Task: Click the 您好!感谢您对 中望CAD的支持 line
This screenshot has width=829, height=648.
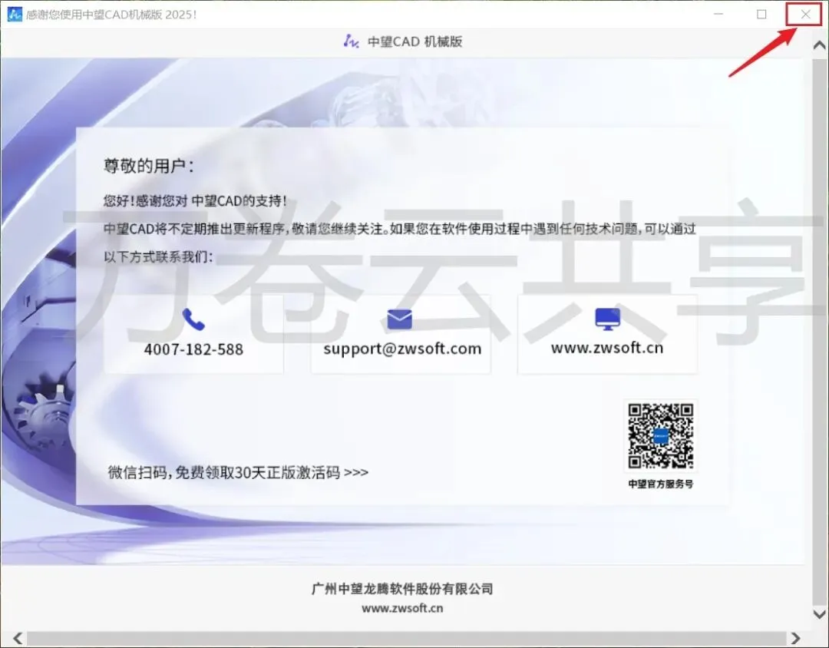Action: coord(196,201)
